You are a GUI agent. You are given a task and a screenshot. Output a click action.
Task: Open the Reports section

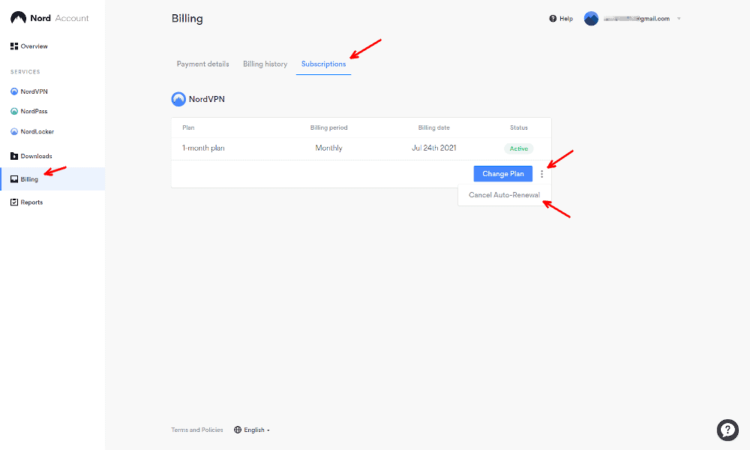(x=31, y=202)
